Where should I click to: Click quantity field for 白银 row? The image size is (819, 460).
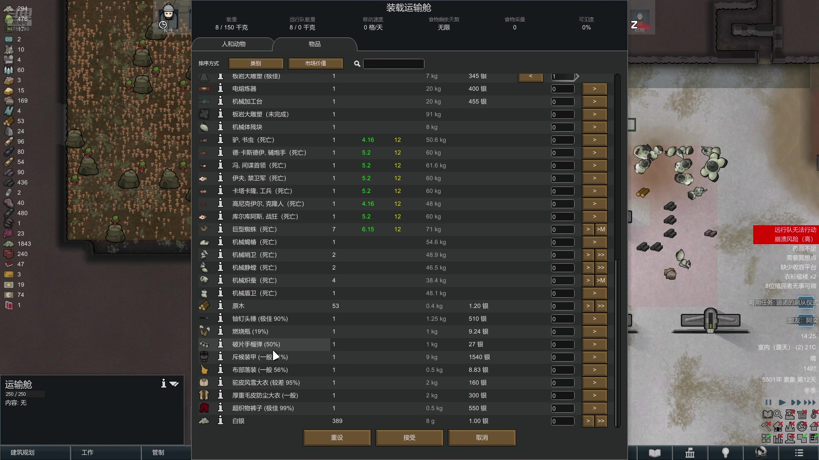point(563,421)
